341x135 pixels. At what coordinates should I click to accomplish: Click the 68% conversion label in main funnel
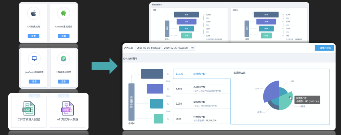coord(168,96)
